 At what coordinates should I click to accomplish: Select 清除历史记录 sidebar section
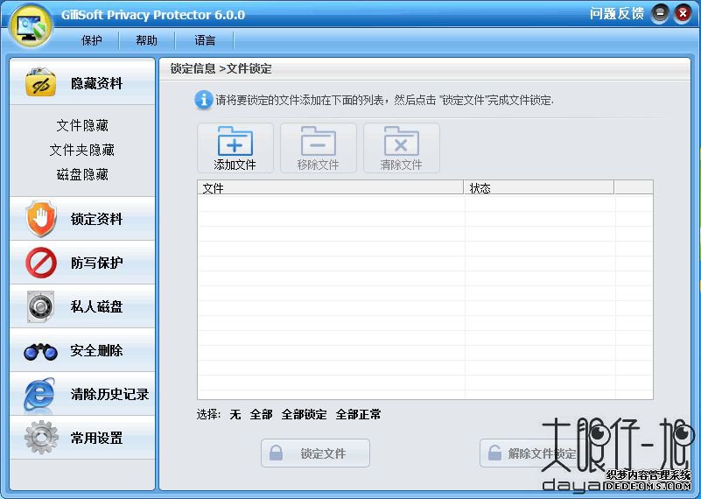(82, 394)
